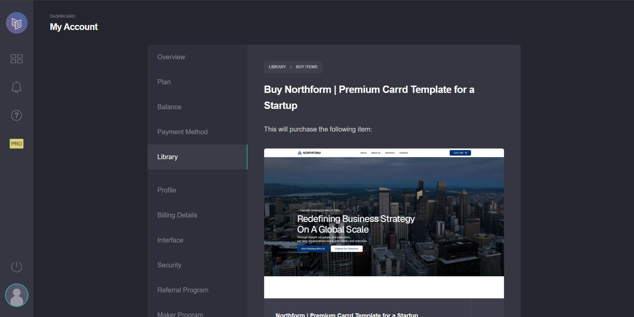Click the Northform template preview thumbnail
The height and width of the screenshot is (317, 634).
pos(384,223)
